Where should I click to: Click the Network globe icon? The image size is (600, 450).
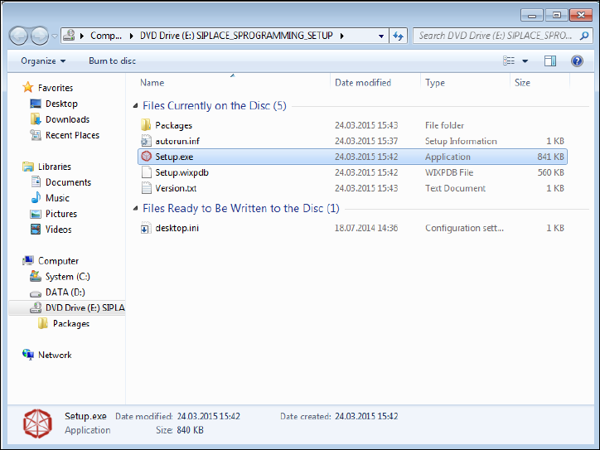coord(28,355)
